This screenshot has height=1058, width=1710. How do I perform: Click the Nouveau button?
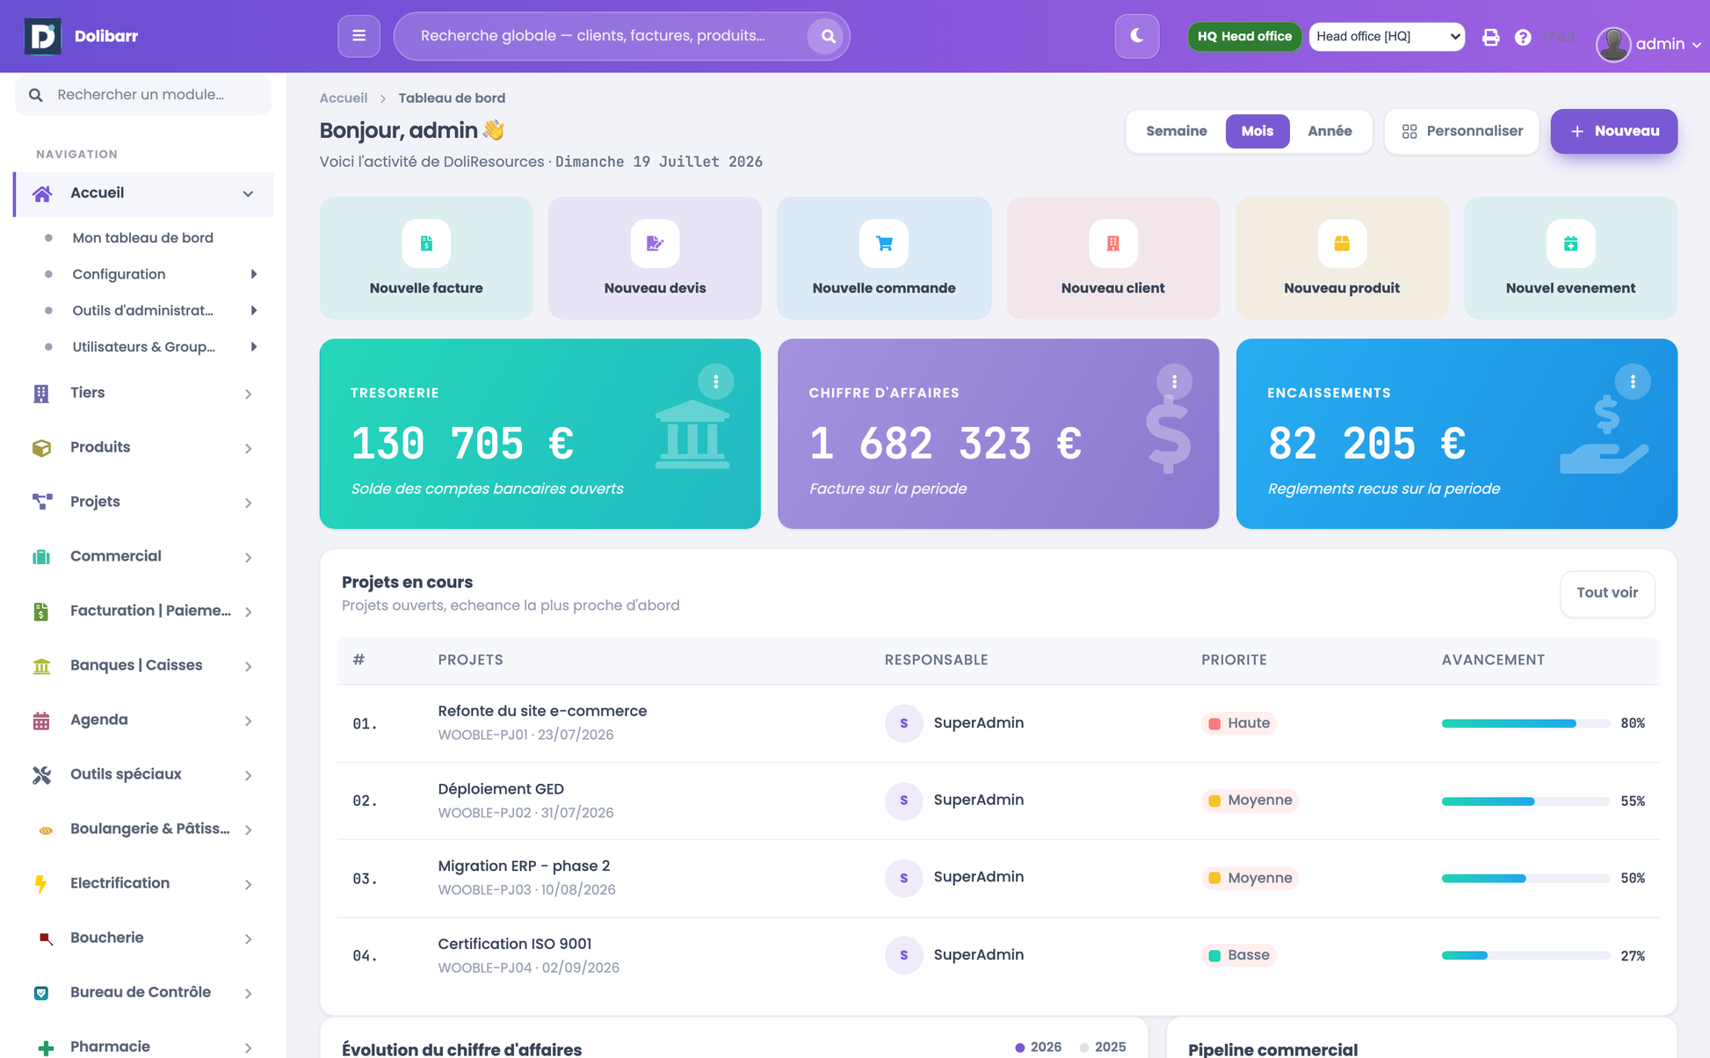1613,131
